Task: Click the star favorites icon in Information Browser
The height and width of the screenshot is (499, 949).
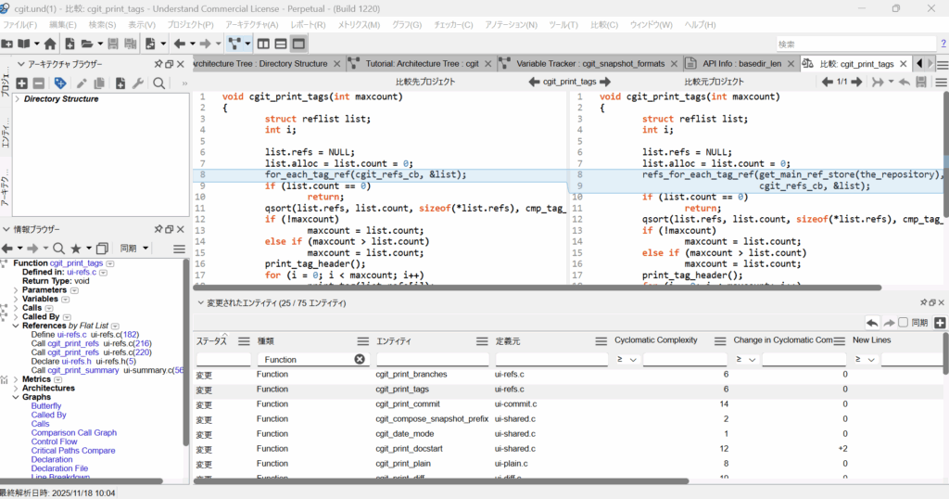Action: click(76, 249)
